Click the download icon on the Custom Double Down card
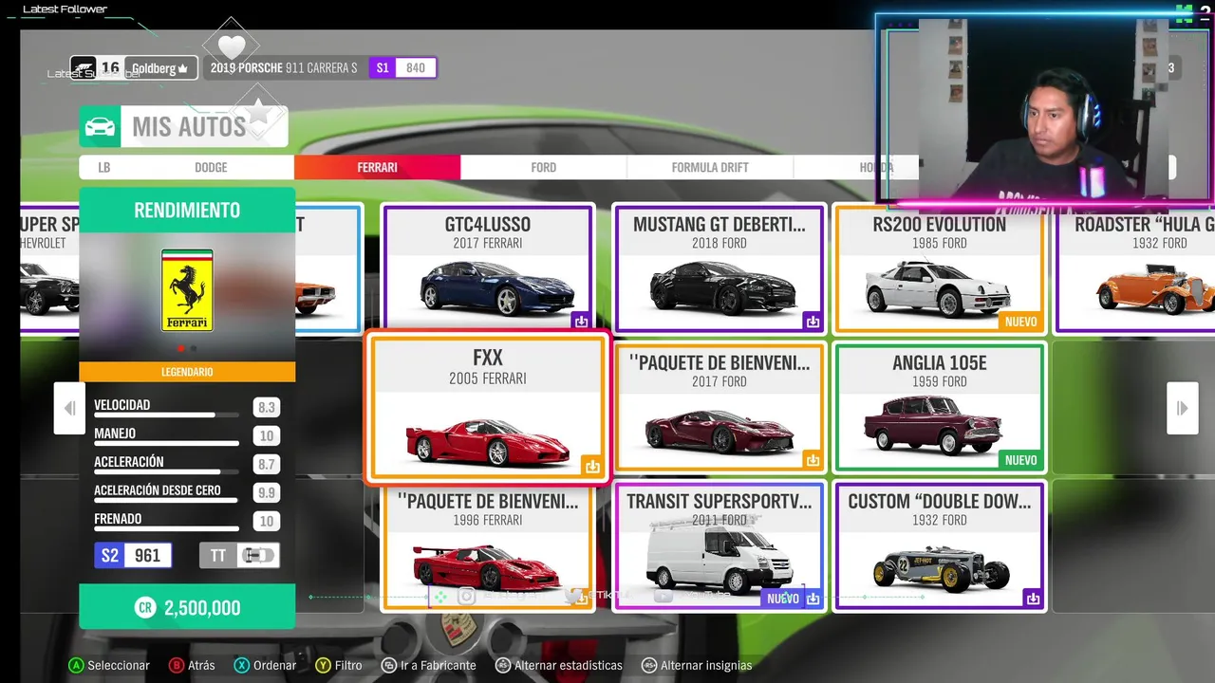 [1033, 599]
